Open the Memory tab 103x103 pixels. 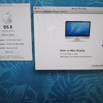[x=64, y=12]
